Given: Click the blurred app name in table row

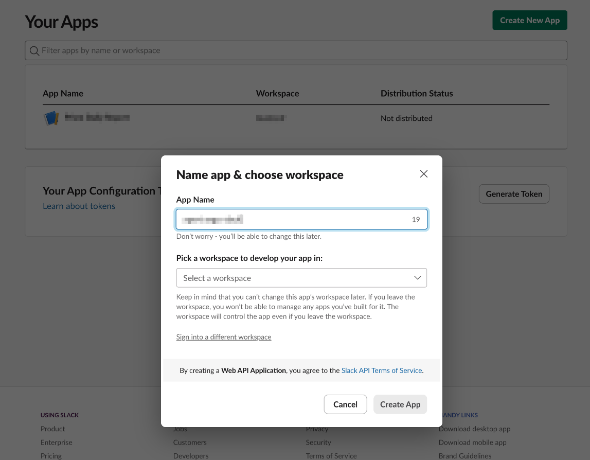Looking at the screenshot, I should coord(97,117).
